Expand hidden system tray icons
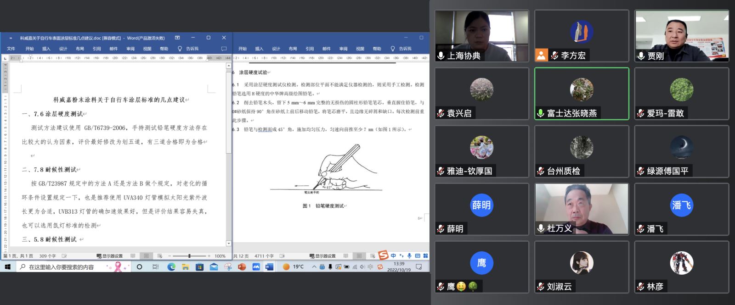735x305 pixels. pos(314,267)
